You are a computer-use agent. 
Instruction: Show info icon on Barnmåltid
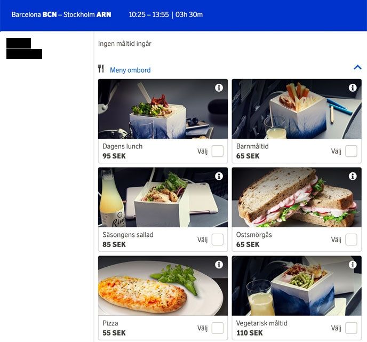[x=353, y=88]
